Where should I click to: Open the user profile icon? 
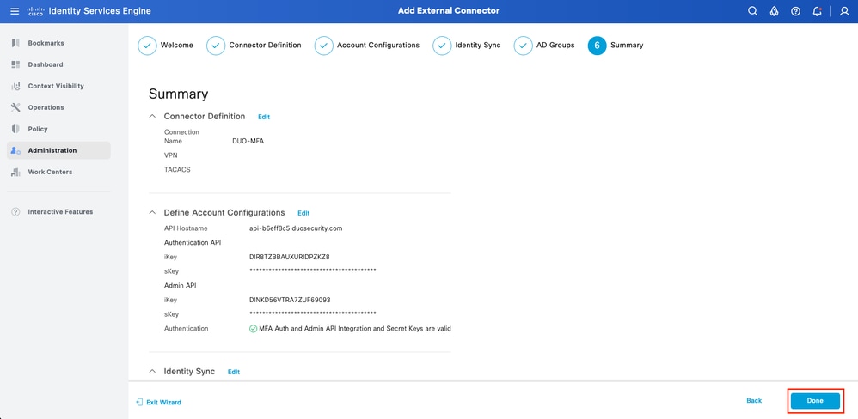pyautogui.click(x=843, y=11)
